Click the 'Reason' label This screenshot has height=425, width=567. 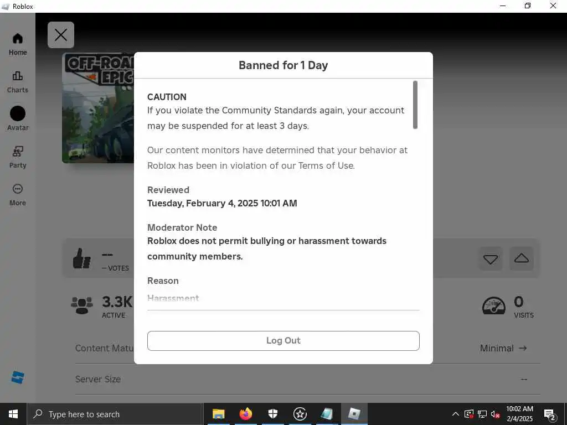pos(163,281)
